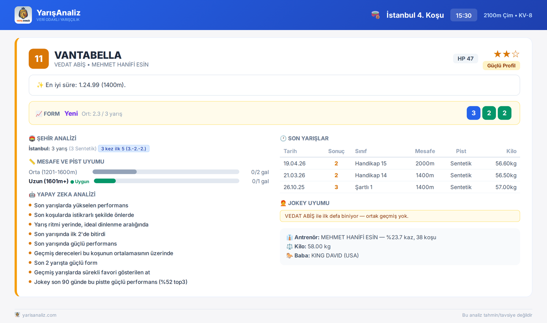The height and width of the screenshot is (323, 547).
Task: Click the trainer icon before Antrenör
Action: pyautogui.click(x=290, y=237)
